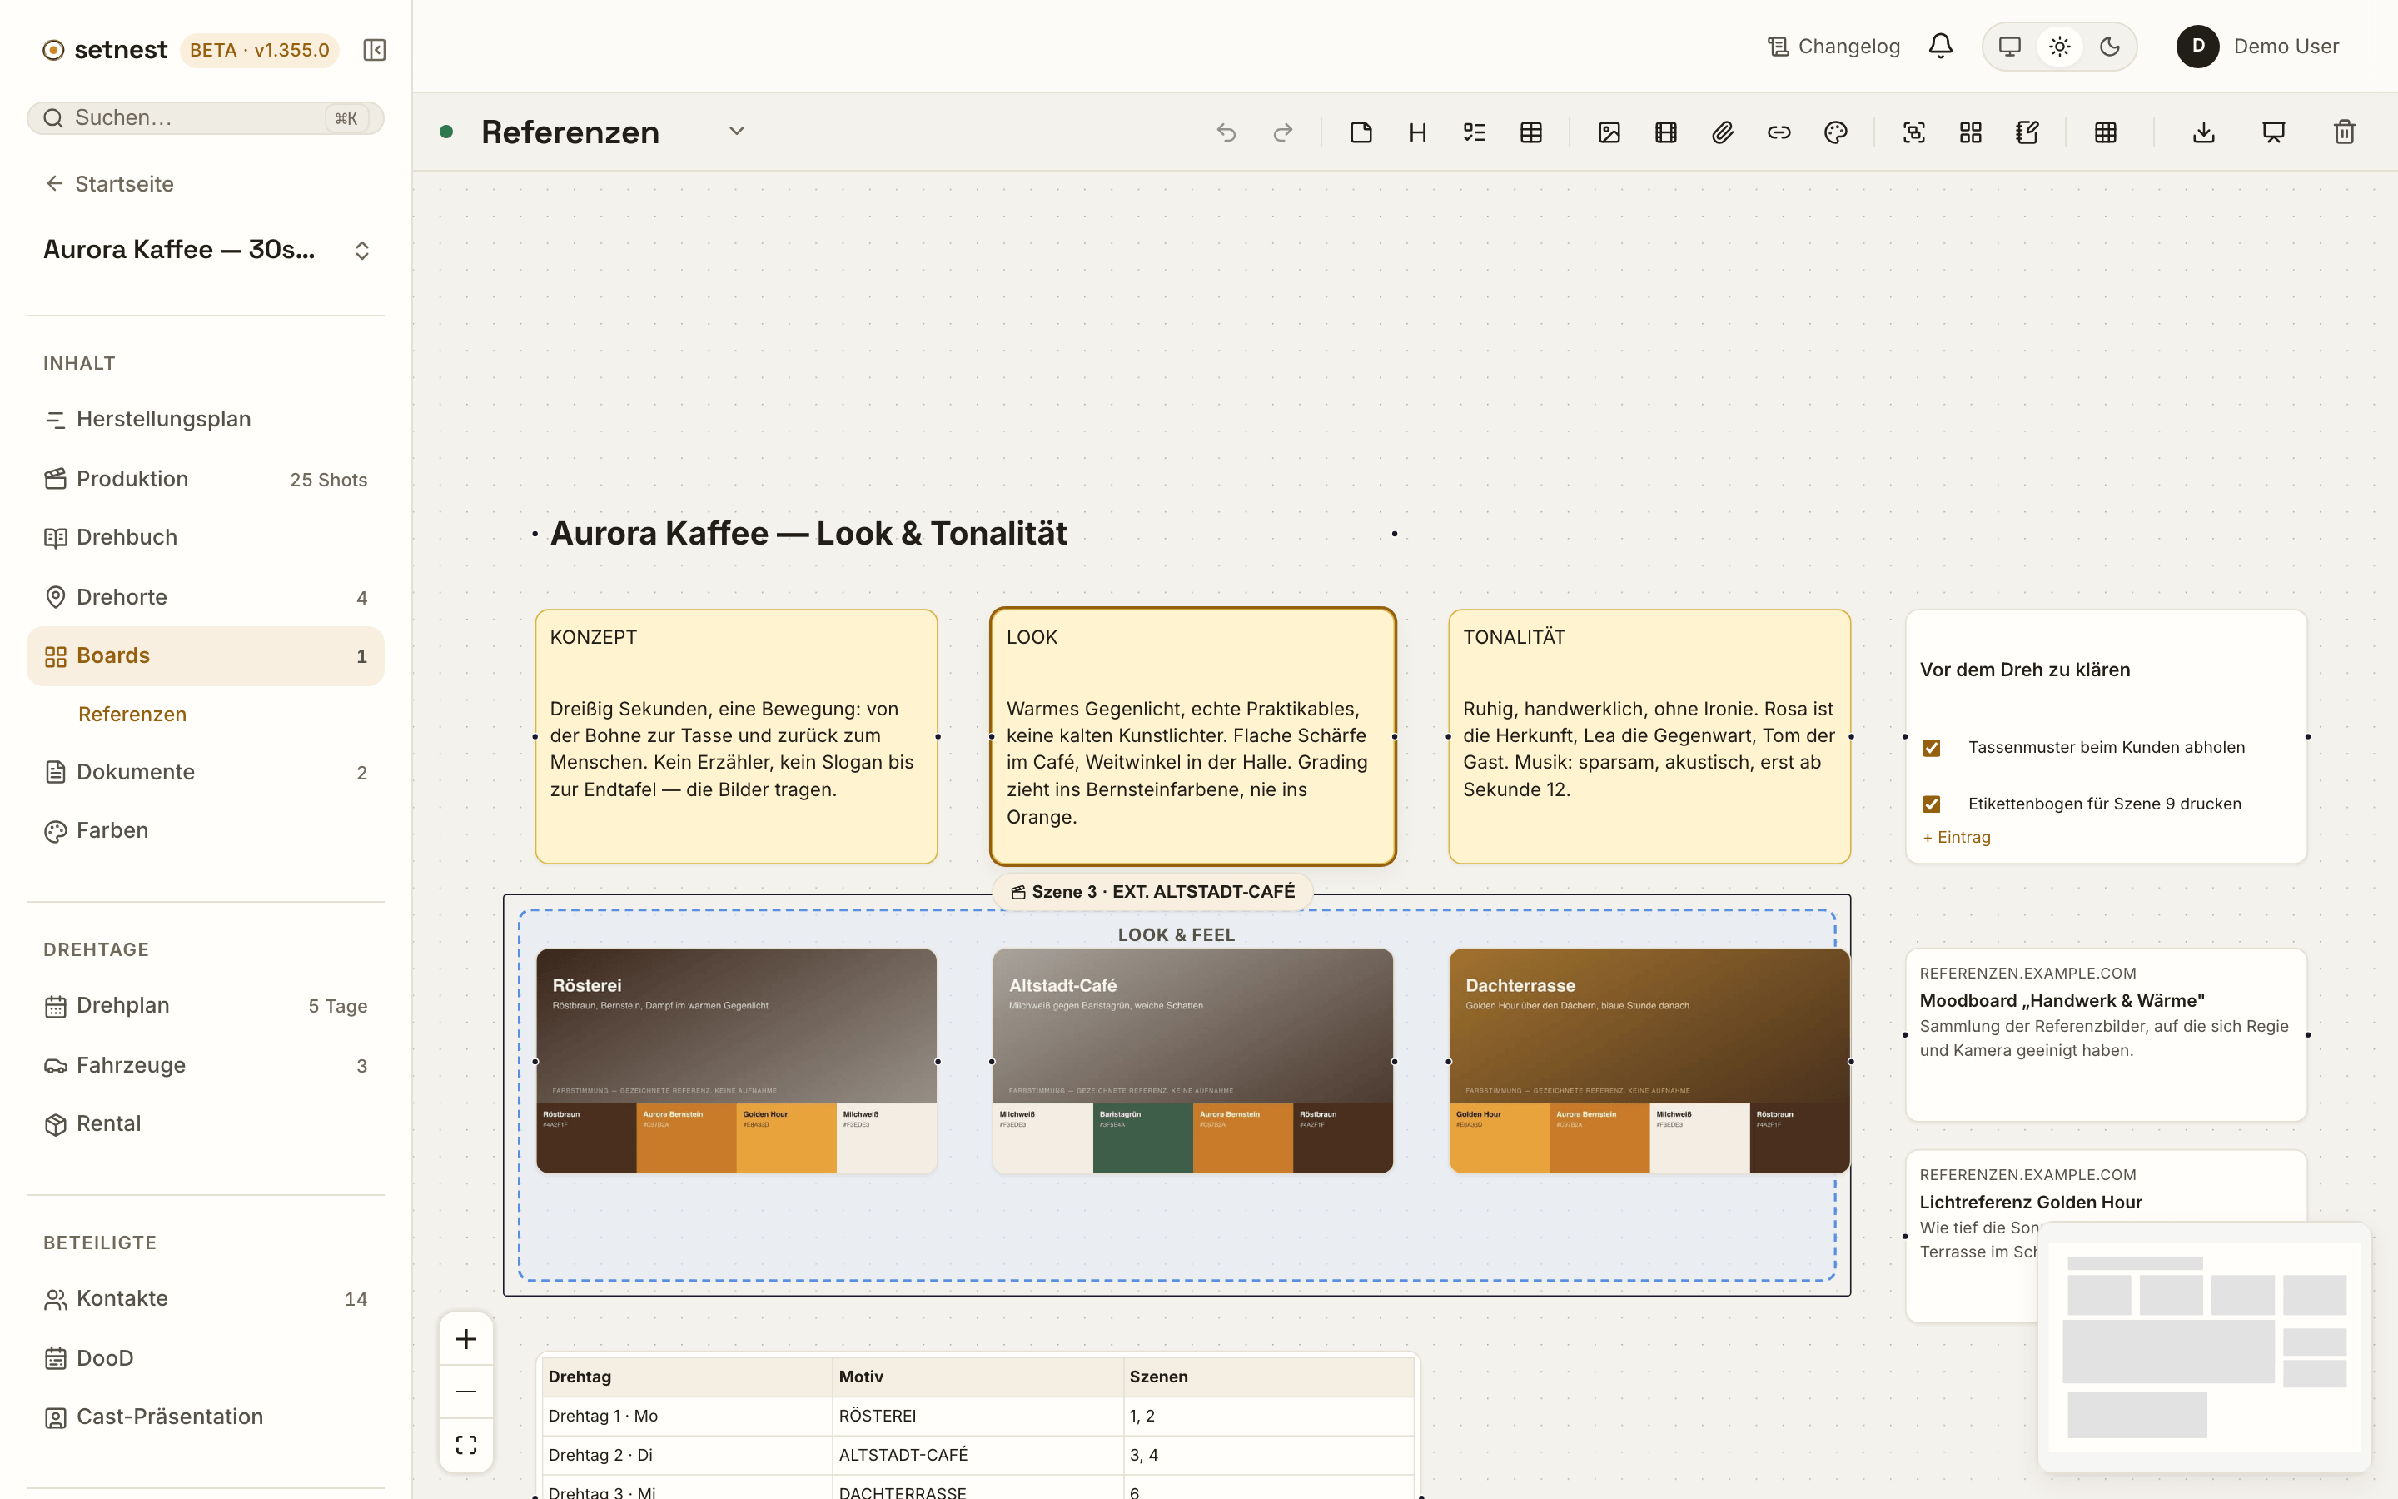Click Golden Hour swatch in Dachterrasse card
This screenshot has width=2398, height=1499.
pos(1500,1138)
